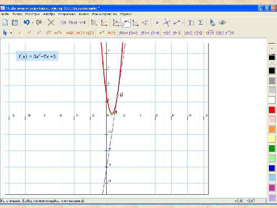Insert the sin(x) function template
Screen dimensions: 277x208
(x=70, y=33)
